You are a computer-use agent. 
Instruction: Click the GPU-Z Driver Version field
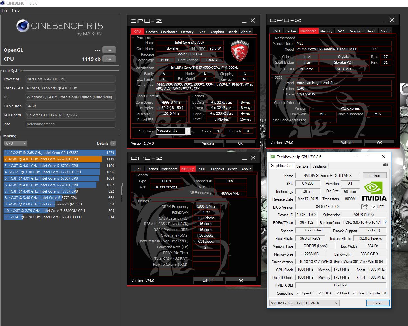pyautogui.click(x=341, y=262)
